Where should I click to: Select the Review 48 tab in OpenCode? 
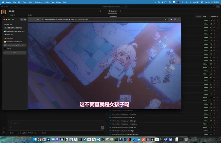coord(112,11)
